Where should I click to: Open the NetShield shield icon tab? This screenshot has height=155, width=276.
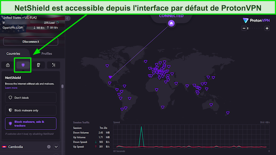point(23,65)
